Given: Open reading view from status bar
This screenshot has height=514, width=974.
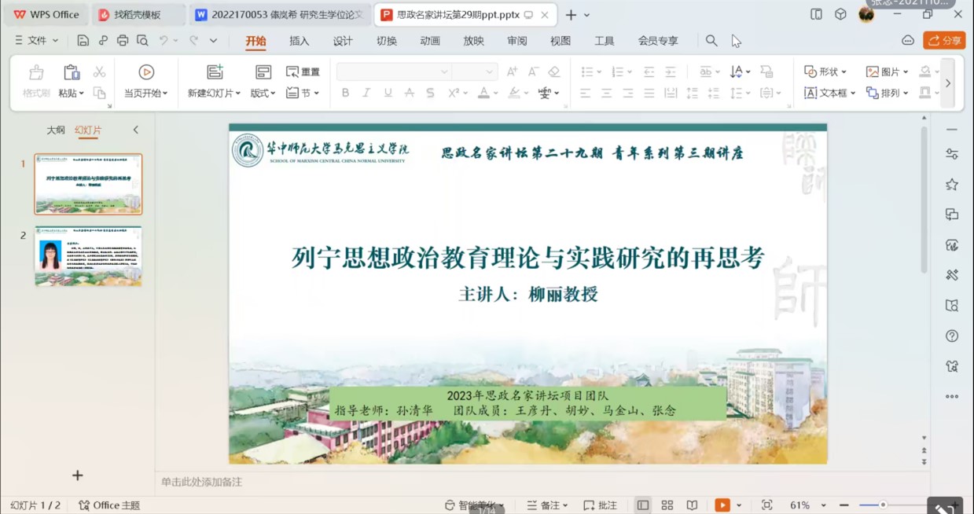Looking at the screenshot, I should 692,505.
